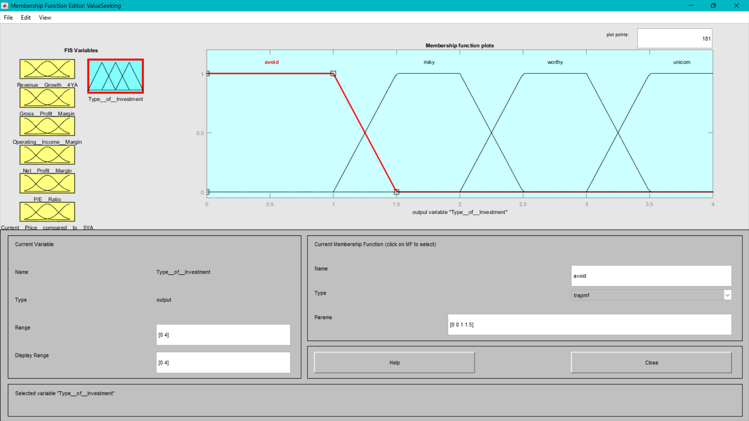Click the Help button
Image resolution: width=749 pixels, height=421 pixels.
[394, 363]
